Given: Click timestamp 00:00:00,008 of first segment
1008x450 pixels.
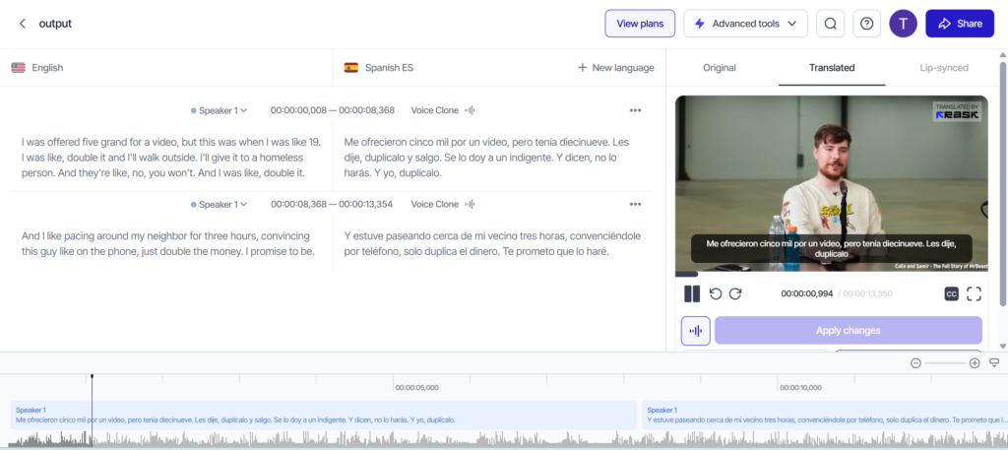Looking at the screenshot, I should pos(297,110).
